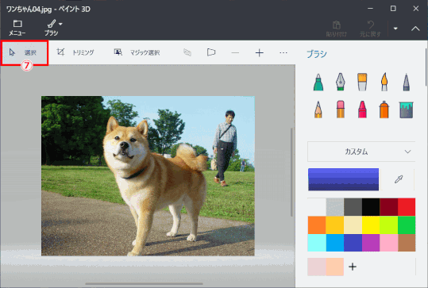Image resolution: width=428 pixels, height=288 pixels.
Task: Choose the orange color swatch
Action: point(317,225)
